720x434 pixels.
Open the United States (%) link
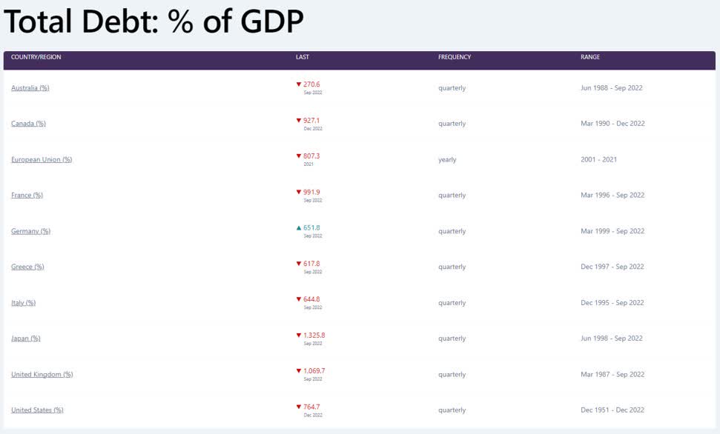(x=37, y=410)
